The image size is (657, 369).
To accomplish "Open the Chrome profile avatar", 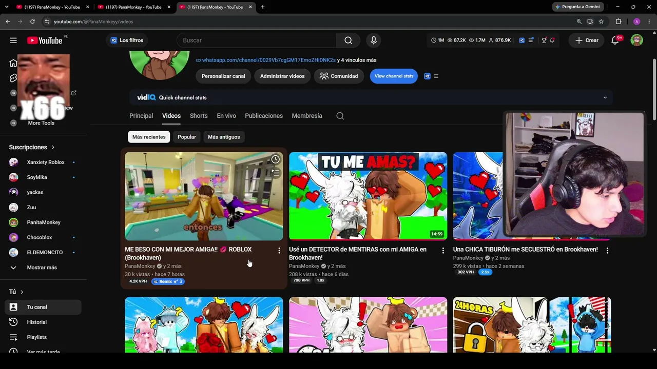I will pos(636,22).
